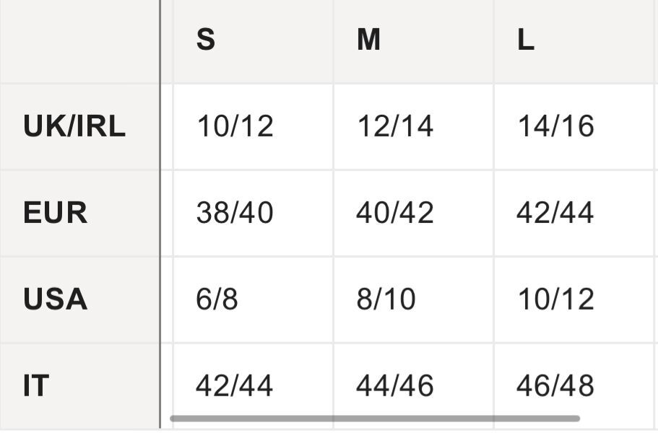658x433 pixels.
Task: Click the M size column header
Action: [x=368, y=40]
